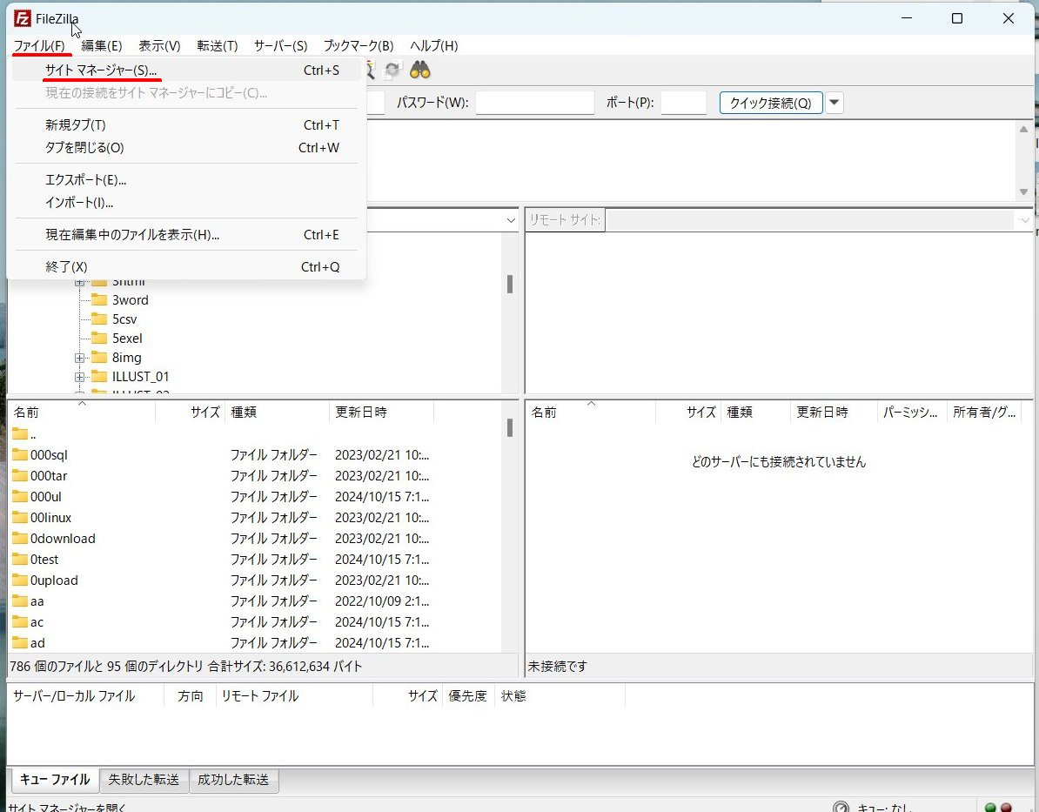Viewport: 1039px width, 812px height.
Task: Sort remote list by パーミッシ... column header
Action: 912,413
